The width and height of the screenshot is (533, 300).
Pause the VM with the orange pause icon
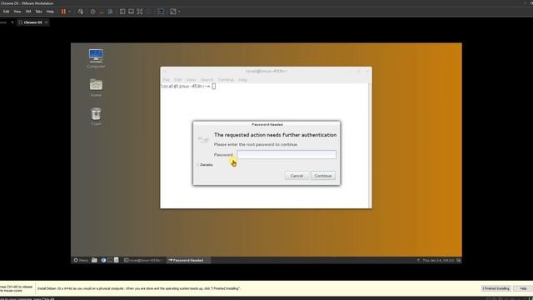tap(63, 11)
